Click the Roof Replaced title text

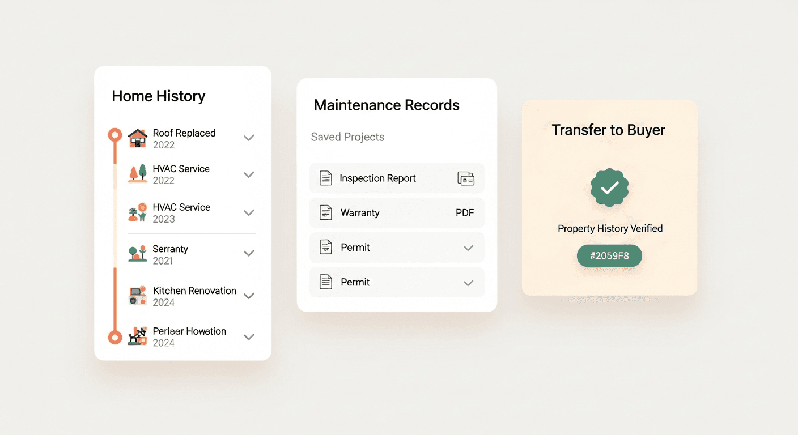[x=184, y=133]
